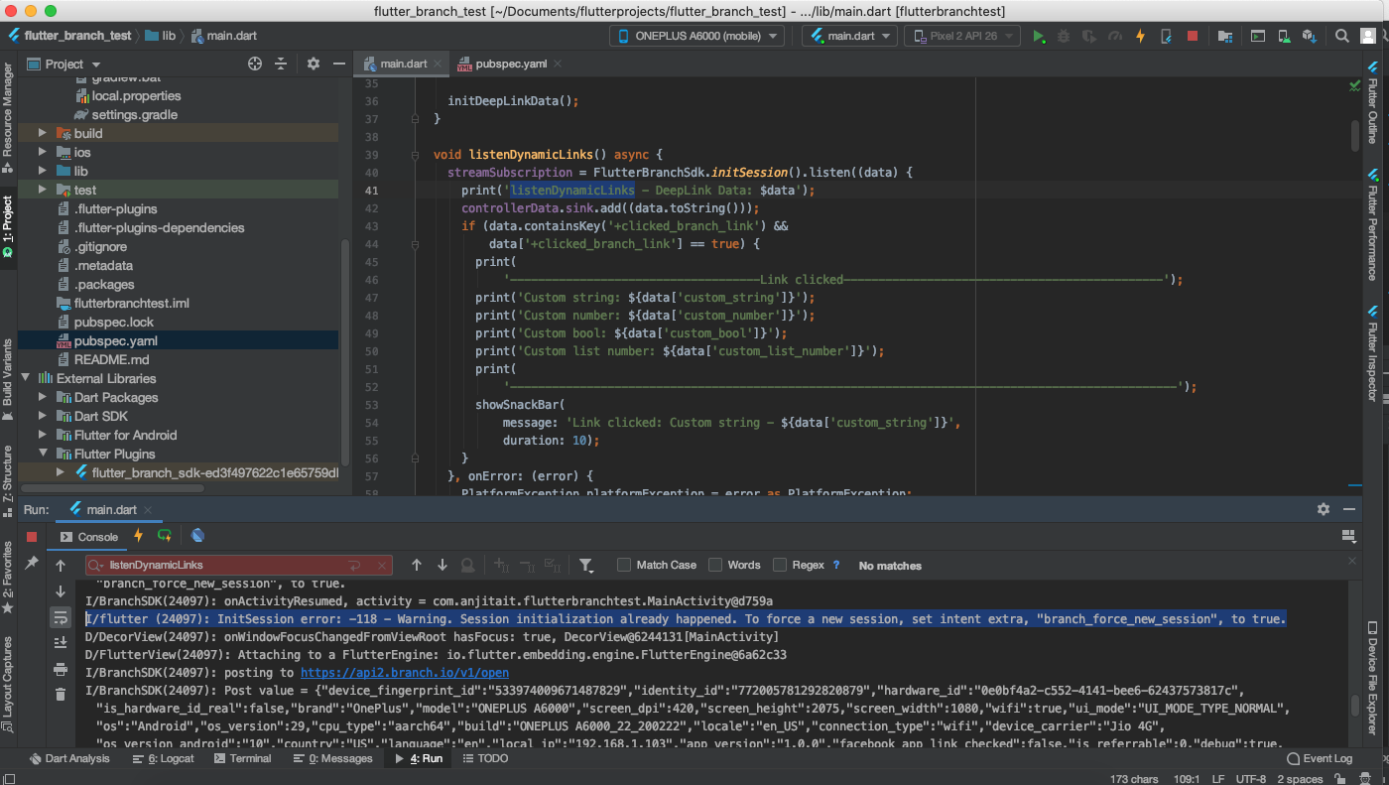Image resolution: width=1389 pixels, height=785 pixels.
Task: Open Project Structure from the toolbar
Action: click(1225, 36)
